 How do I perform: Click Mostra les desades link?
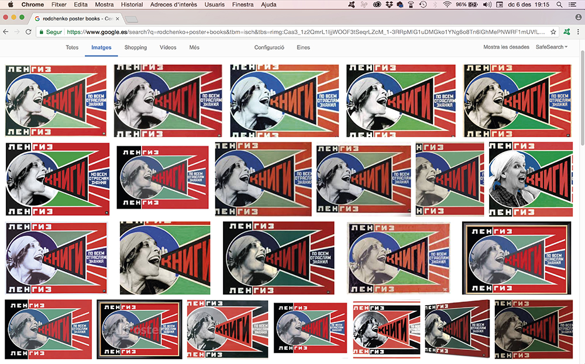pyautogui.click(x=506, y=47)
